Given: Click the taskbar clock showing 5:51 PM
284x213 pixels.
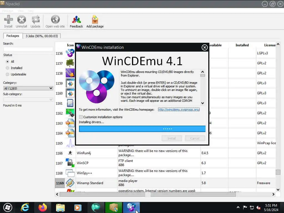Looking at the screenshot, I should [271, 207].
